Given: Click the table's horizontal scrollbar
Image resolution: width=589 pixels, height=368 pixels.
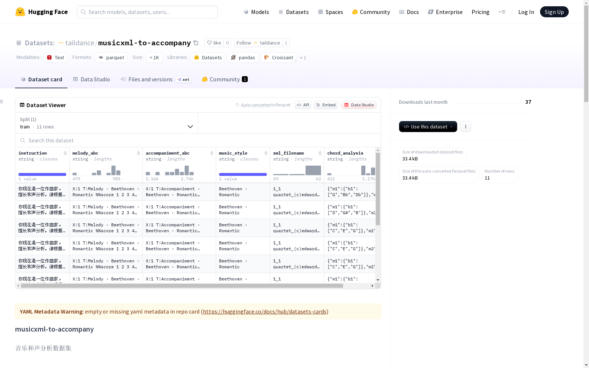Looking at the screenshot, I should click(x=182, y=286).
